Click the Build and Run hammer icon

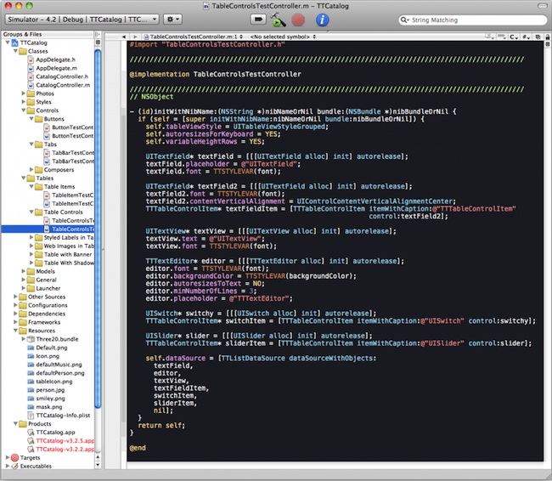(x=279, y=19)
